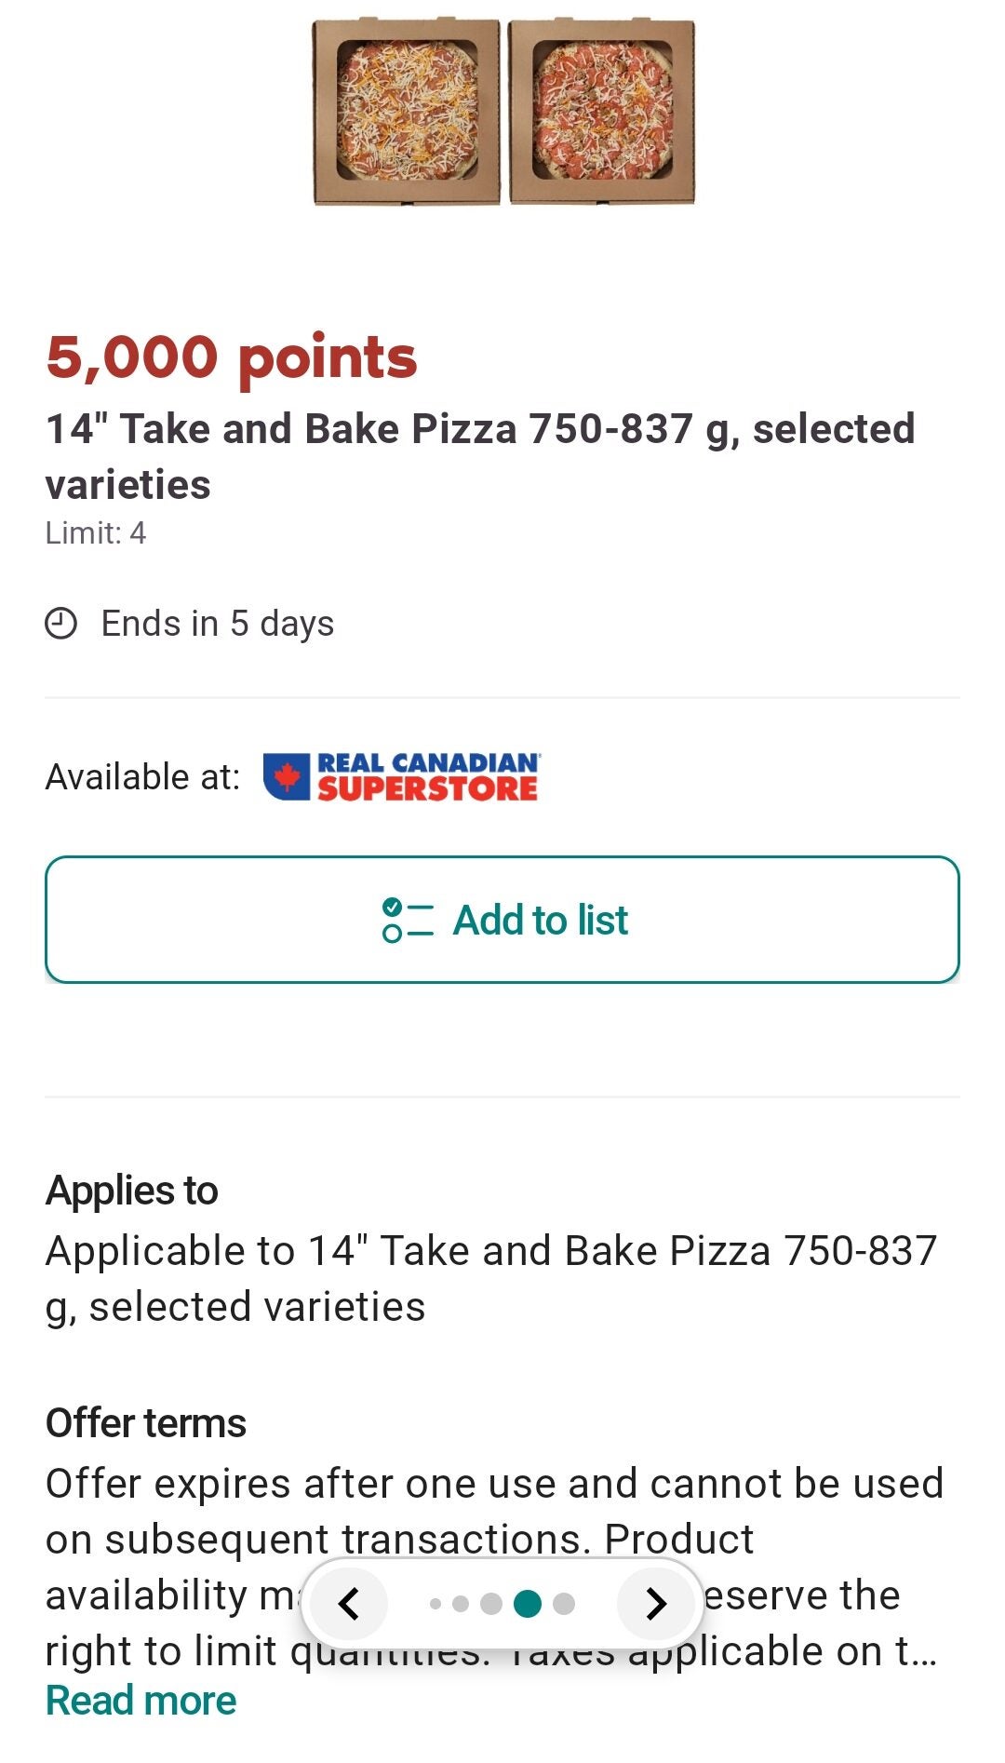The width and height of the screenshot is (1005, 1763).
Task: Select the first smallest pagination dot
Action: (435, 1604)
